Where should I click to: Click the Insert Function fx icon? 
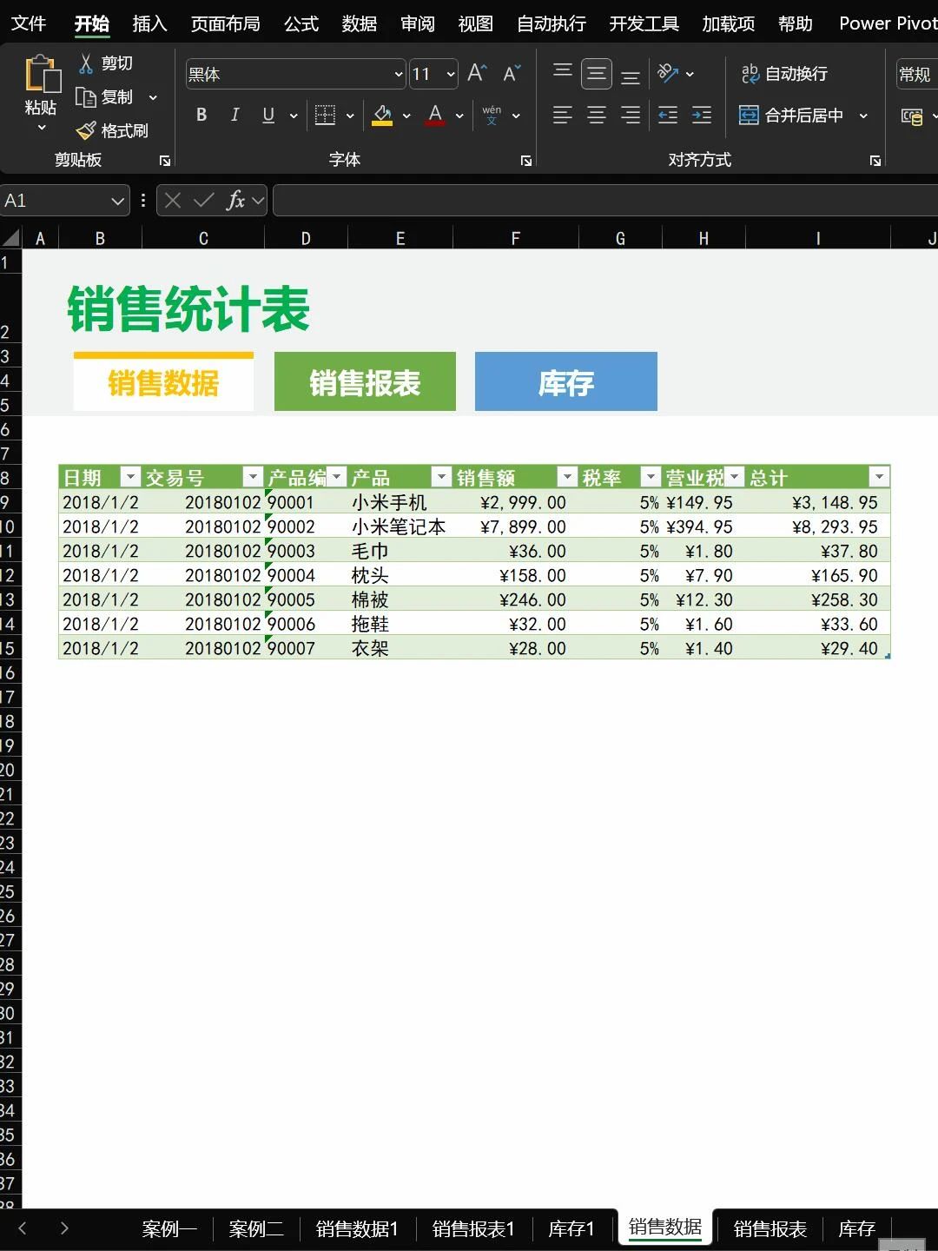tap(235, 201)
